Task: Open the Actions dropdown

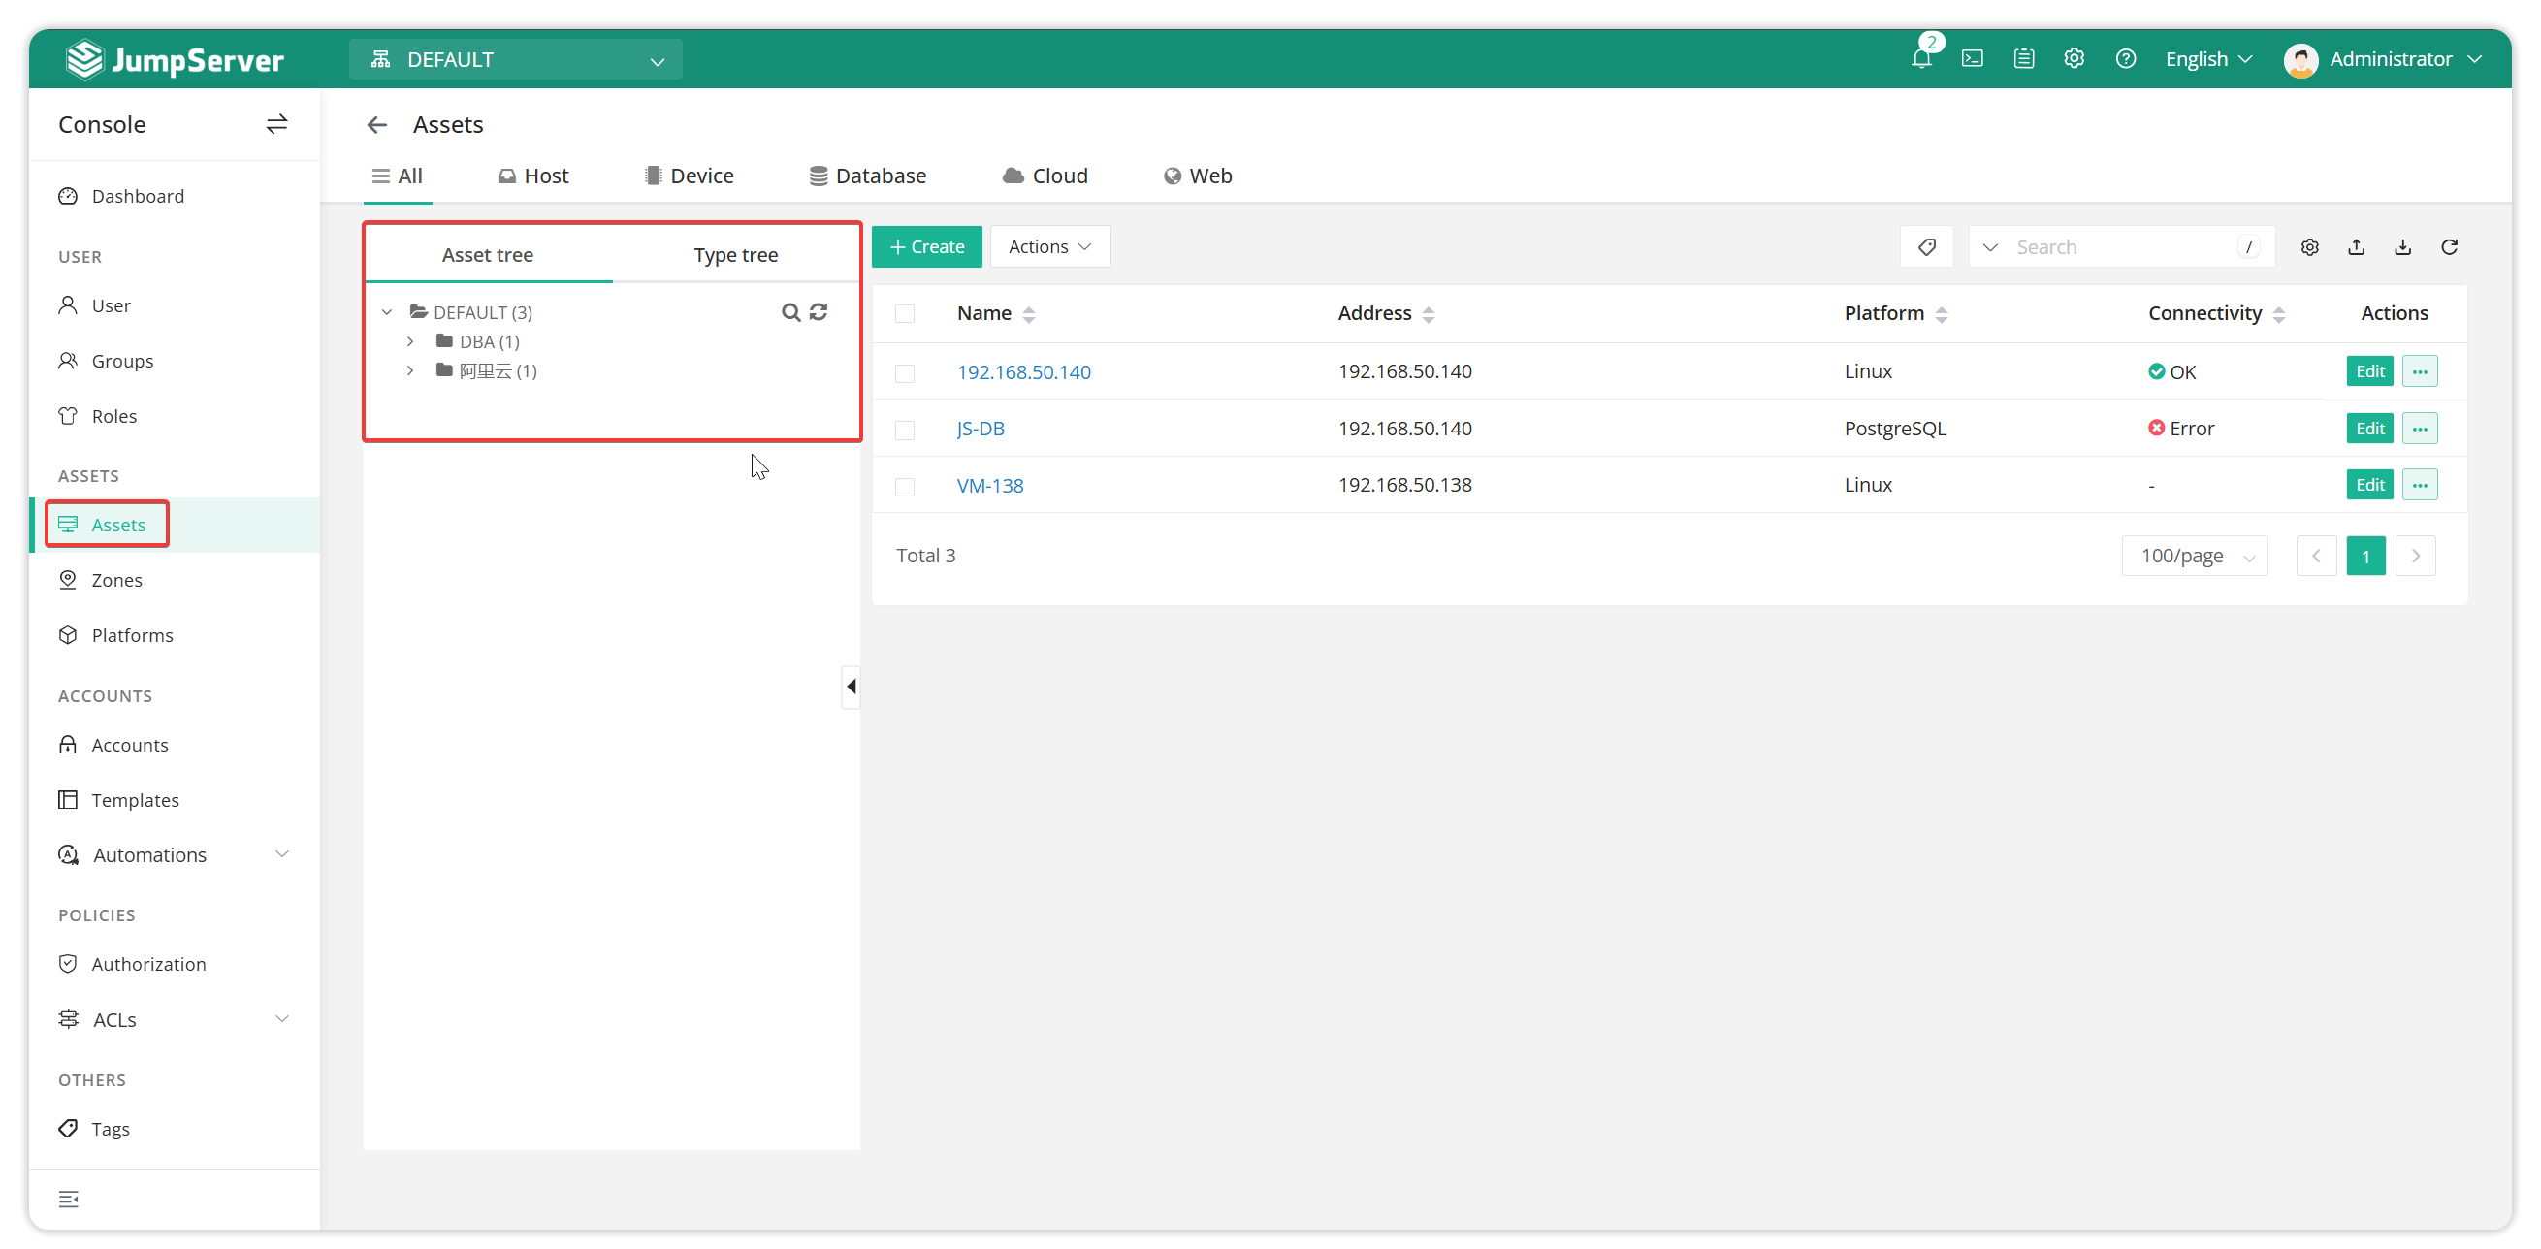Action: tap(1050, 246)
